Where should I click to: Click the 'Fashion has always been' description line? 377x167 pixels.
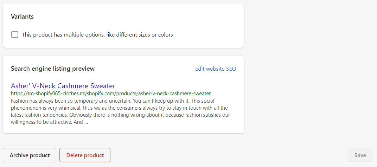click(x=112, y=101)
